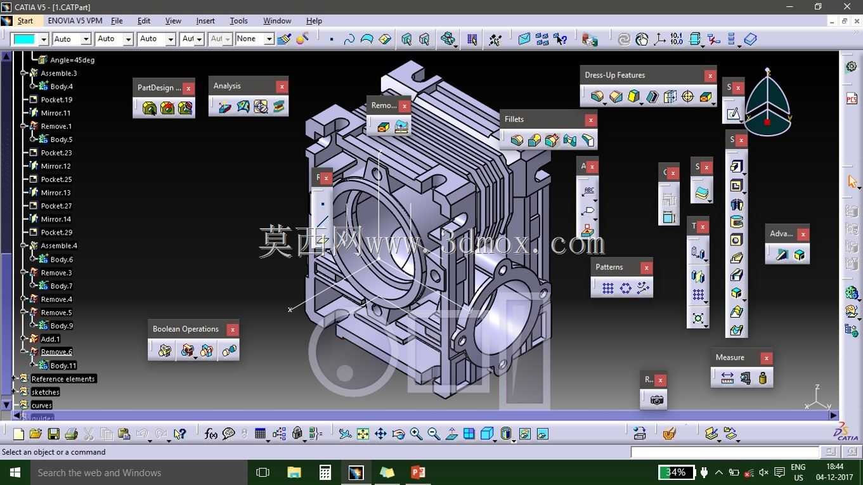The width and height of the screenshot is (863, 485).
Task: Open the Help menu
Action: coord(314,21)
